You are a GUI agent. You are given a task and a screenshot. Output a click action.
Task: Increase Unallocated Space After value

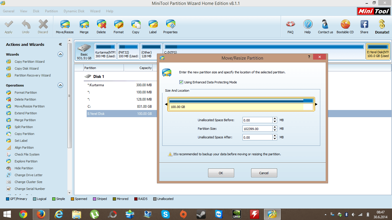275,136
